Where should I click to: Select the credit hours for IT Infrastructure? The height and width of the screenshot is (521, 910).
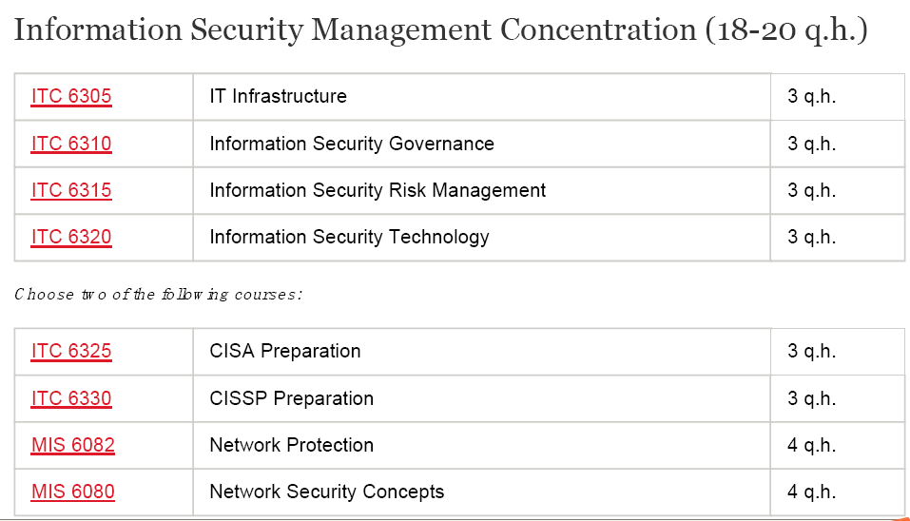tap(811, 96)
